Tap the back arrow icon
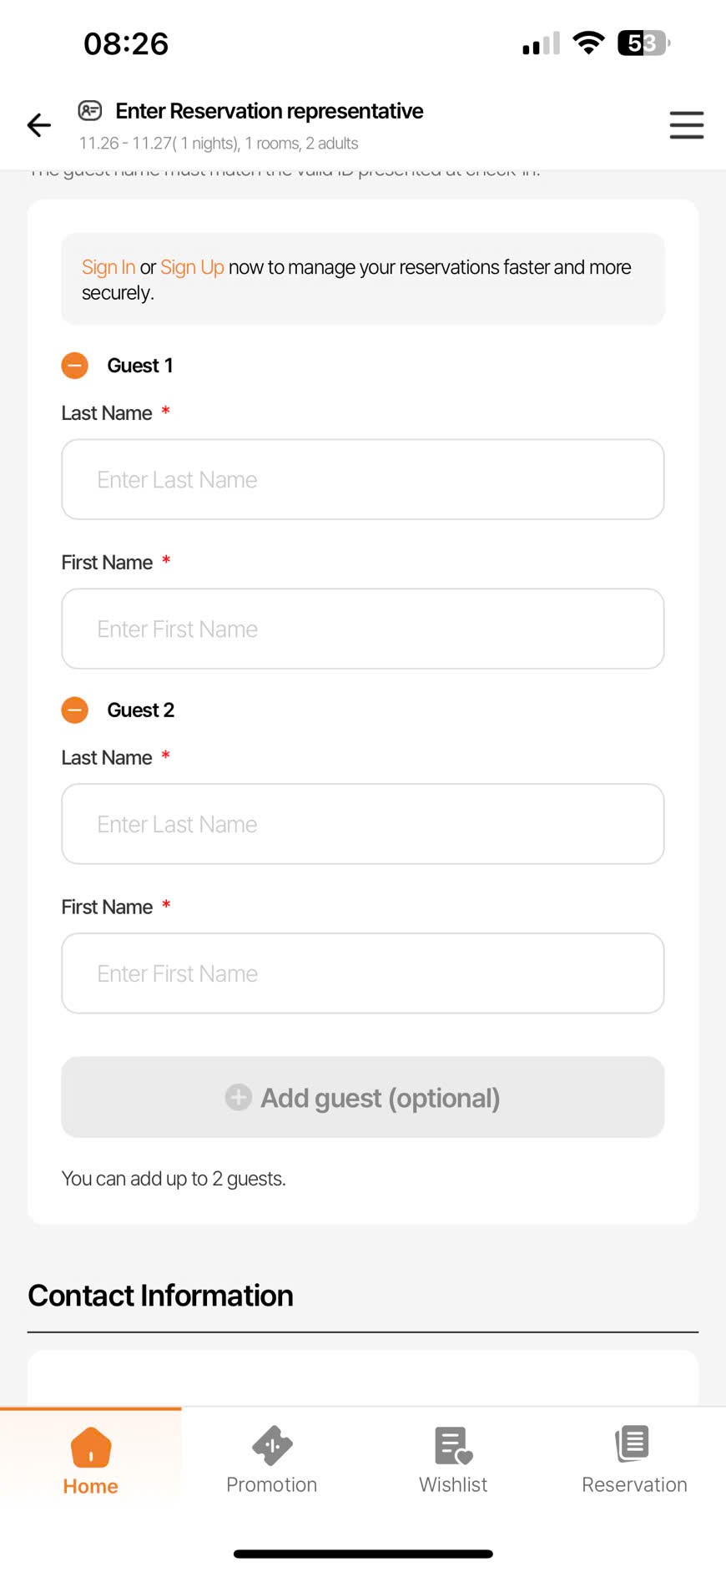The width and height of the screenshot is (726, 1572). tap(39, 125)
